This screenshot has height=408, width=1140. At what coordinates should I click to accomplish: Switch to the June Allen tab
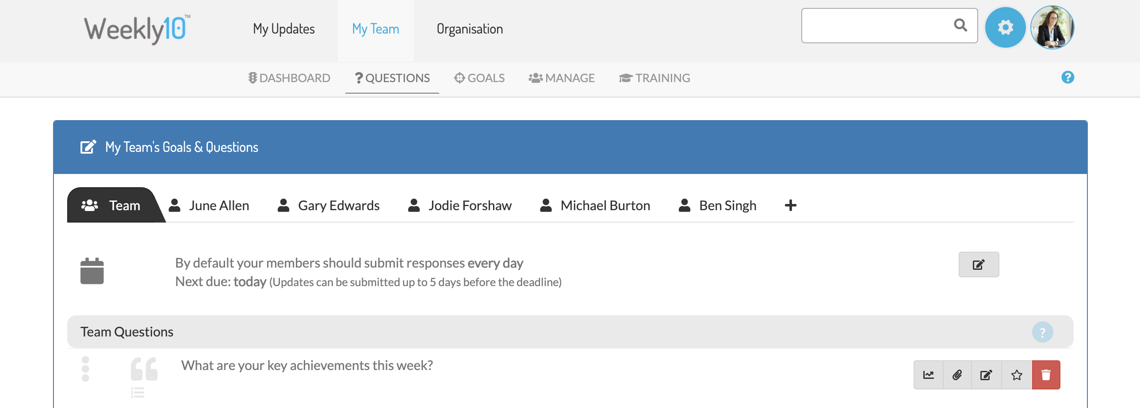[x=209, y=206]
